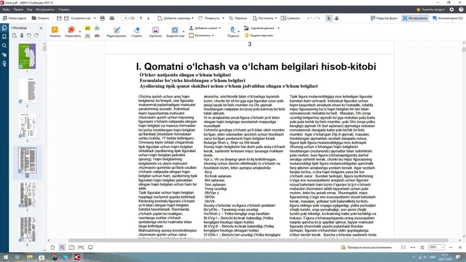Click the Подпись signature tool

coord(232,32)
